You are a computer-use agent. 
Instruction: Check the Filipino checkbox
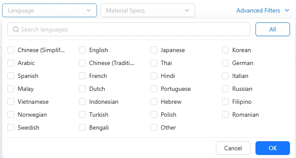tap(225, 102)
